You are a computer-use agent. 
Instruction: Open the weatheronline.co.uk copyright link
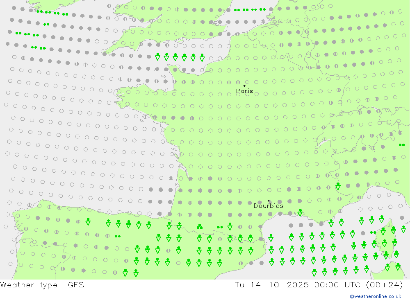[376, 296]
